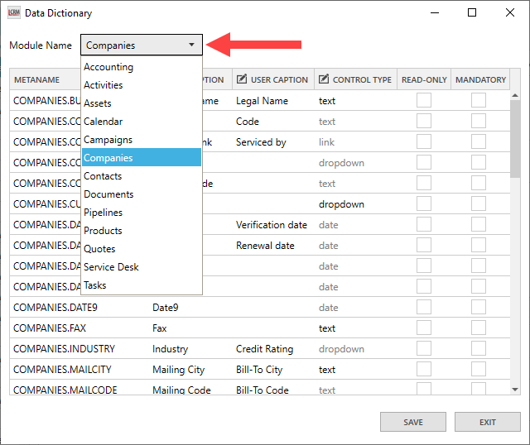
Task: Pick Pipelines from the dropdown list
Action: click(103, 213)
